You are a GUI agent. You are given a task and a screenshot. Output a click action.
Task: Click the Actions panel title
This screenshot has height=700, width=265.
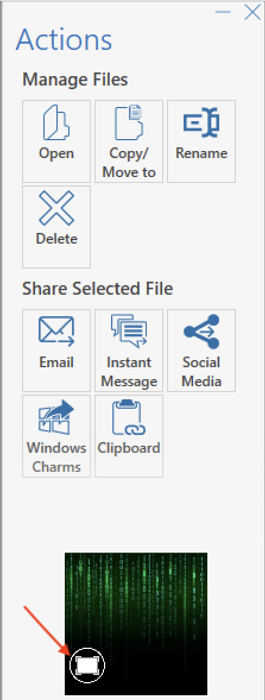(x=64, y=39)
